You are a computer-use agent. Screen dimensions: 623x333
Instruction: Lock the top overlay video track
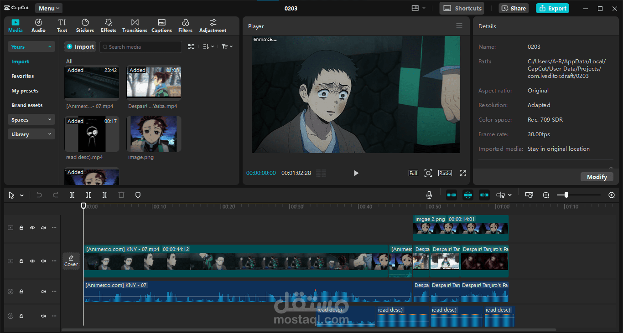21,228
